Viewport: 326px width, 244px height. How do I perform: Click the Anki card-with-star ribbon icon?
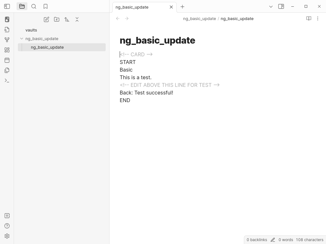click(7, 19)
